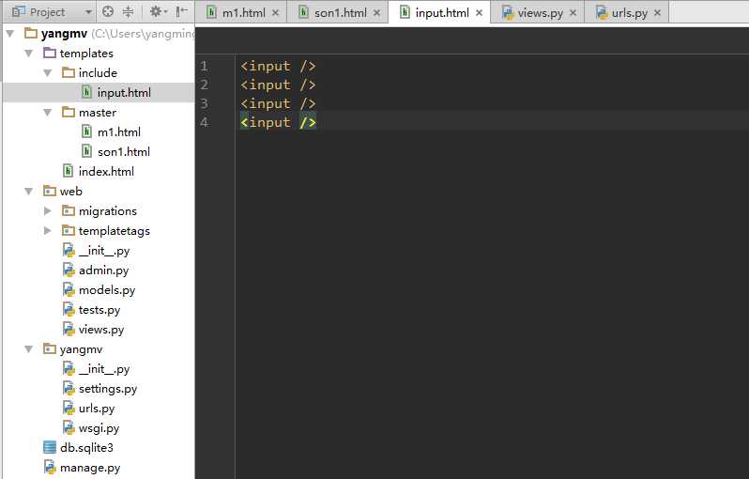The height and width of the screenshot is (479, 749).
Task: Click the database icon next to db.sqlite3
Action: (49, 447)
